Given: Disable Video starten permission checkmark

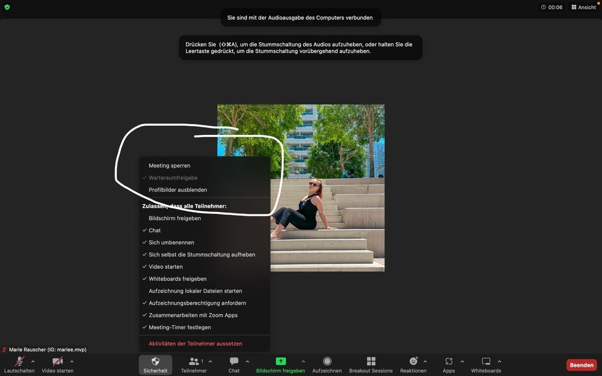Looking at the screenshot, I should tap(165, 266).
